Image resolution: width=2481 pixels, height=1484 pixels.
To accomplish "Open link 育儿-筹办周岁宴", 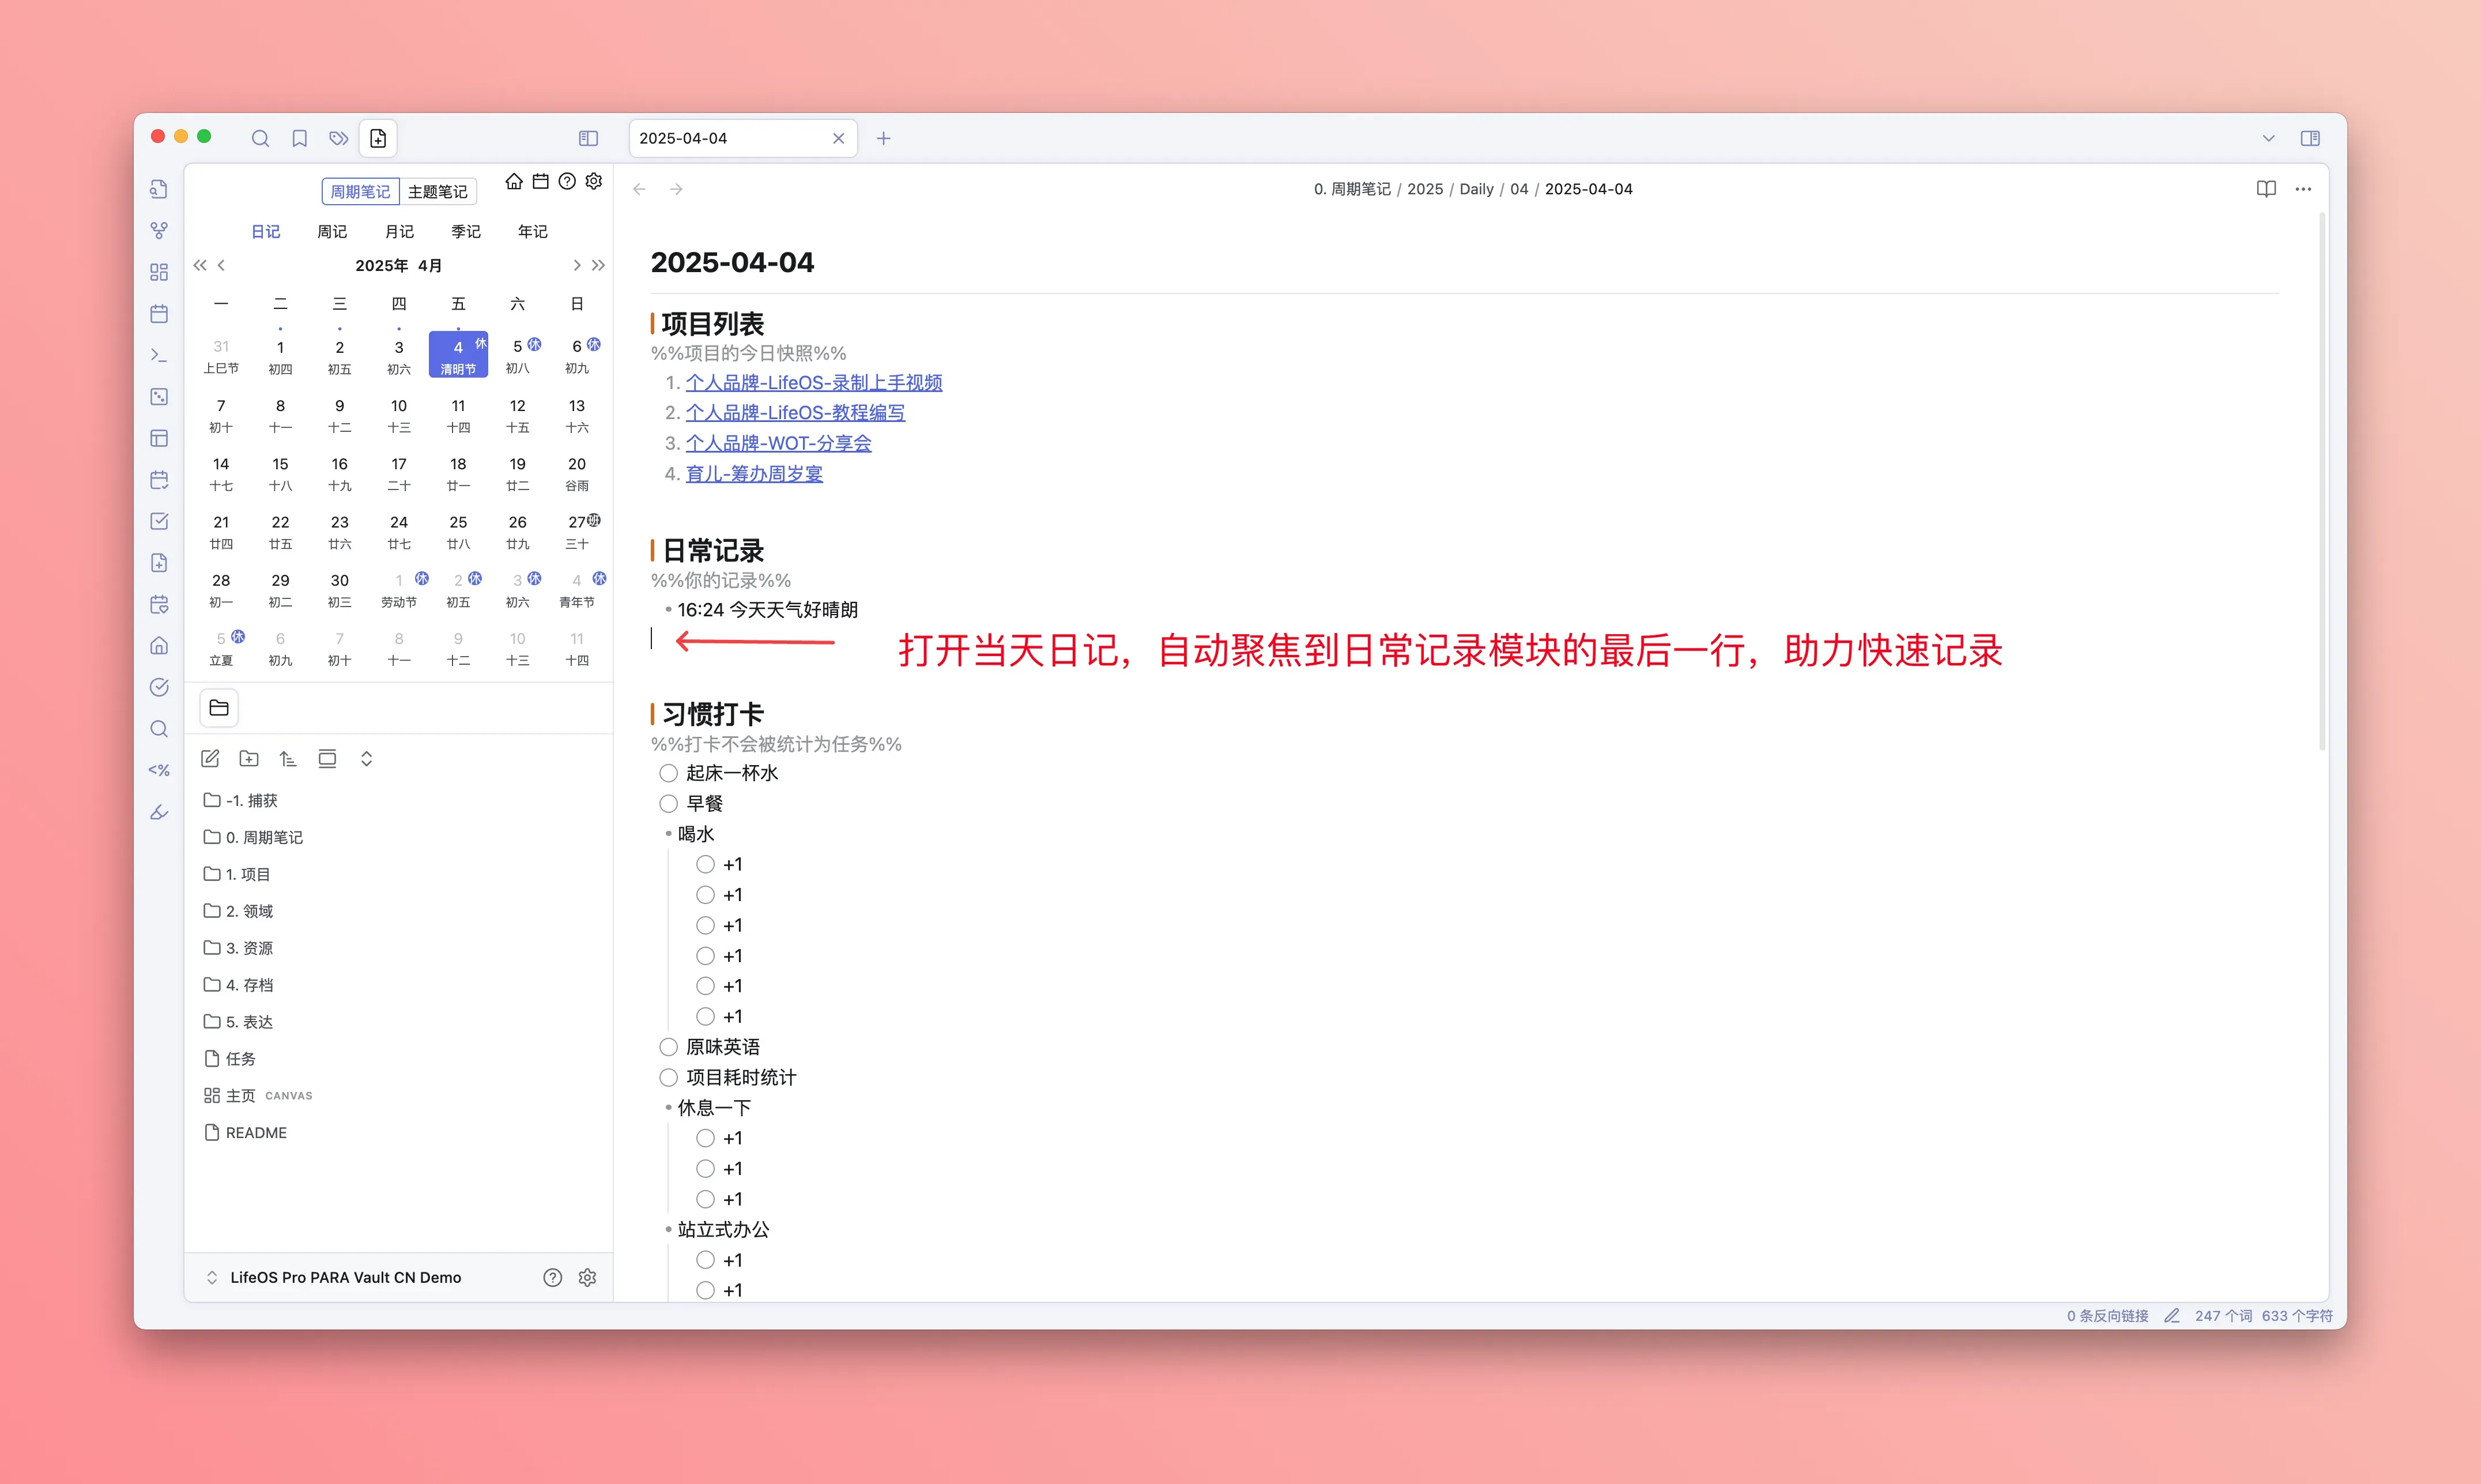I will (754, 474).
